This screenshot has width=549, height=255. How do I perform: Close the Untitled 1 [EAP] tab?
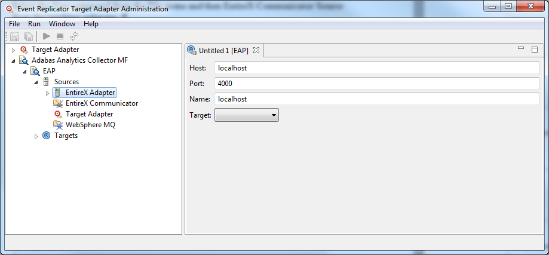tap(256, 50)
